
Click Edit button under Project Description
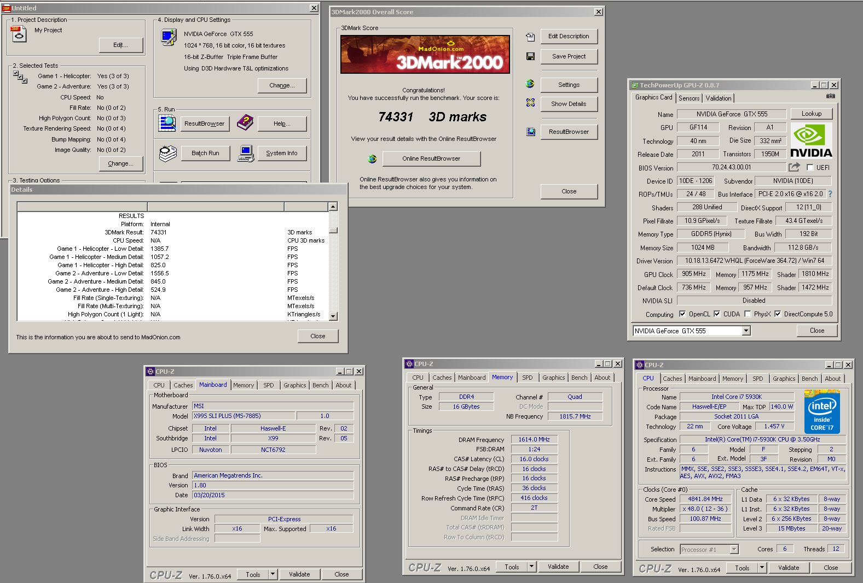click(120, 45)
